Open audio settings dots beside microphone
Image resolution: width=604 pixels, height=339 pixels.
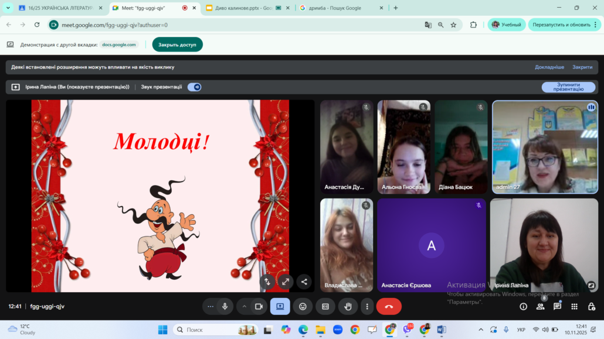coord(211,306)
